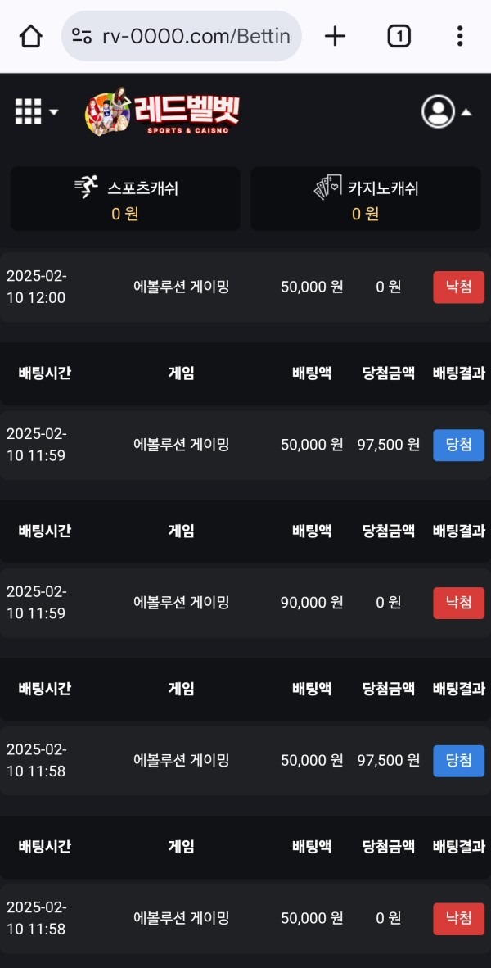491x968 pixels.
Task: Click the blue 당첨 badge for the 97,500 원 win
Action: coord(457,445)
